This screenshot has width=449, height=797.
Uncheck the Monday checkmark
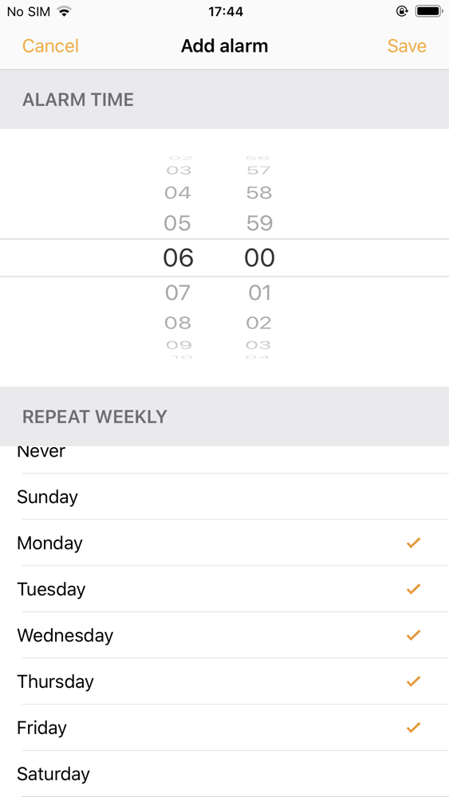click(x=413, y=543)
